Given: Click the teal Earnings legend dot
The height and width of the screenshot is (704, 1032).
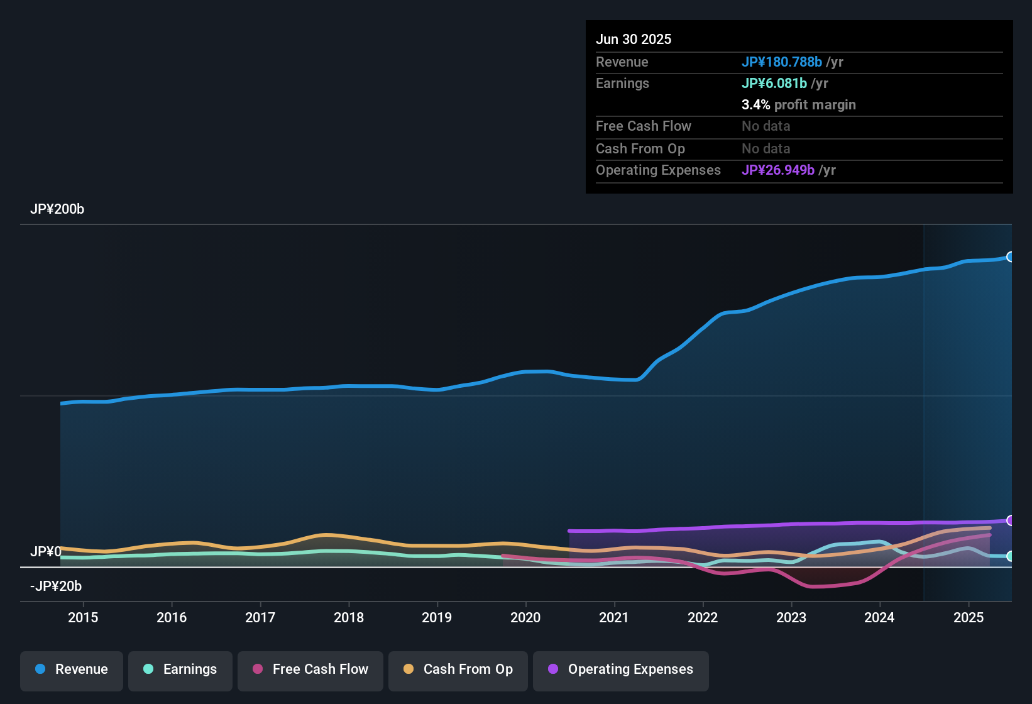Looking at the screenshot, I should (x=148, y=669).
